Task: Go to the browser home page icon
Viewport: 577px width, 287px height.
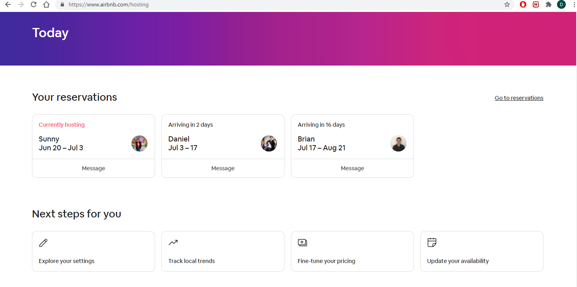Action: click(x=46, y=5)
